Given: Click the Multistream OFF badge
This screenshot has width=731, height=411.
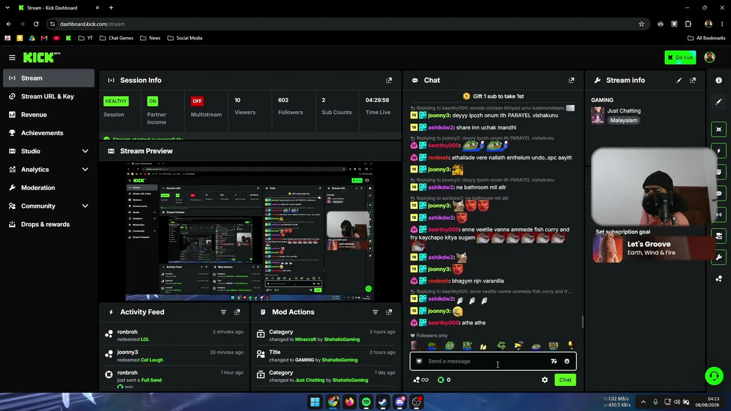Looking at the screenshot, I should [197, 101].
